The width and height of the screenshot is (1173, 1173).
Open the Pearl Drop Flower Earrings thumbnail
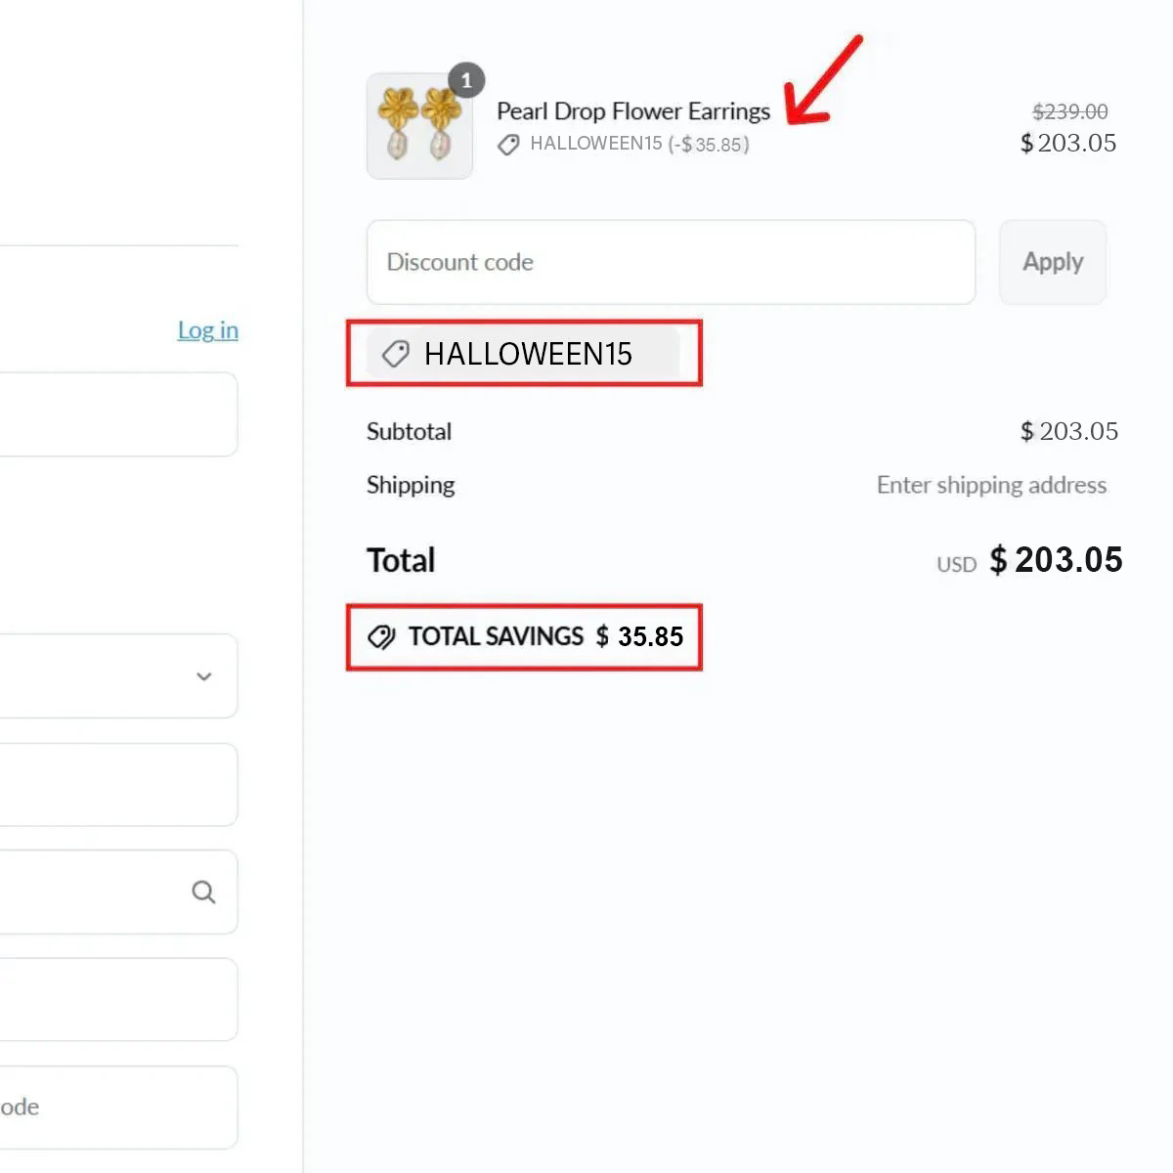point(419,127)
